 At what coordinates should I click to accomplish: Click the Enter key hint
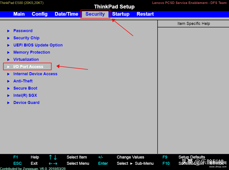[x=103, y=163]
